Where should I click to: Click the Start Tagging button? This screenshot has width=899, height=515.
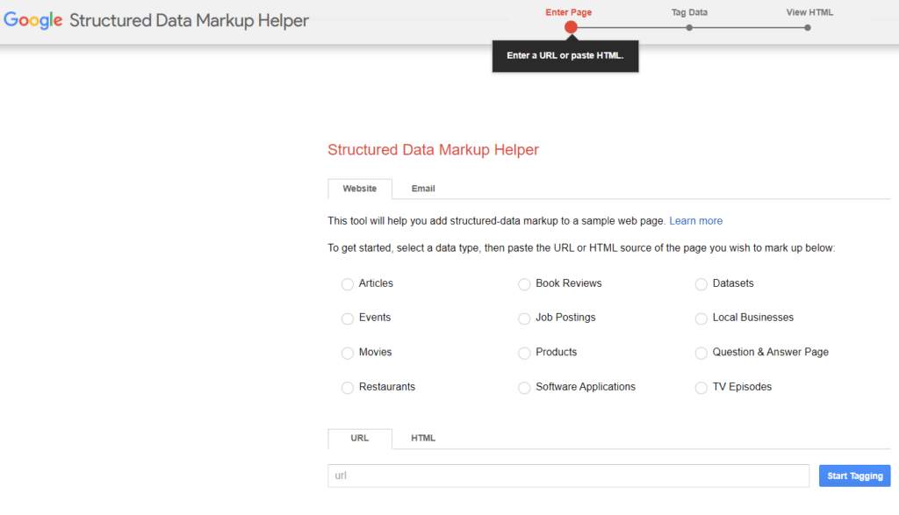[x=854, y=476]
